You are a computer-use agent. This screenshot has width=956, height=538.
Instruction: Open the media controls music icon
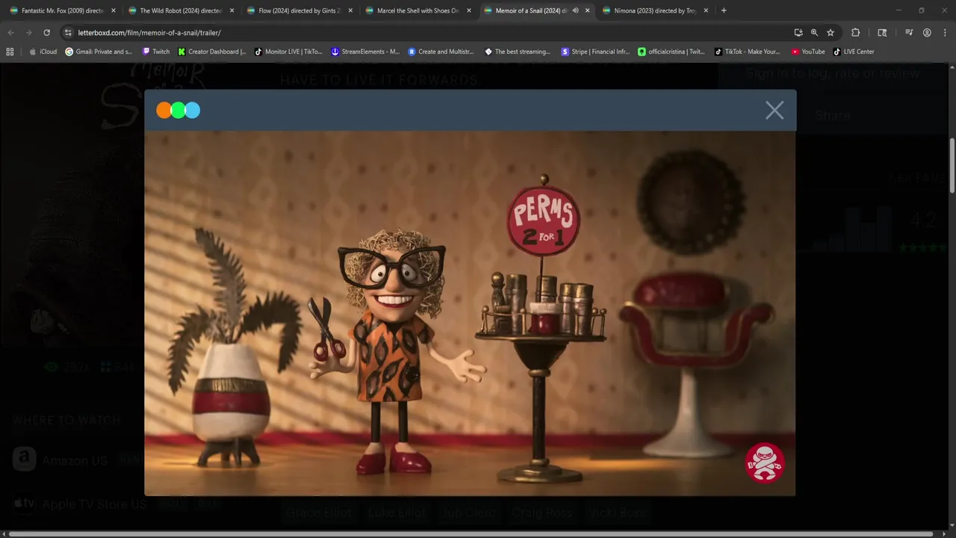[x=909, y=33]
